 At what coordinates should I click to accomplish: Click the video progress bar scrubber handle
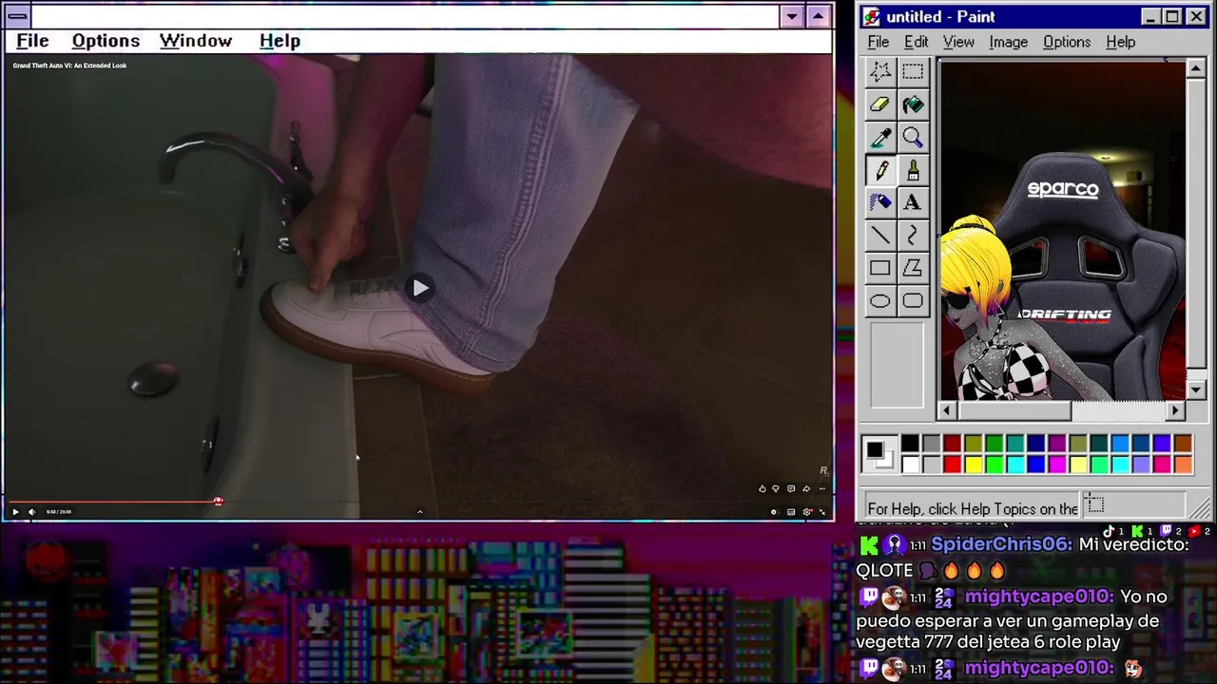click(x=218, y=501)
